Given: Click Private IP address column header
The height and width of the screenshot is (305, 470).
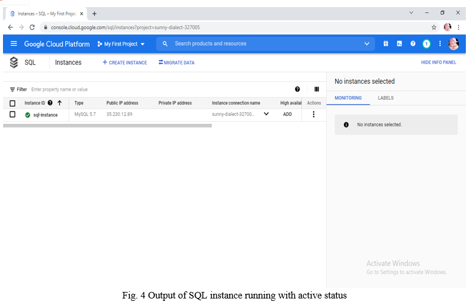Looking at the screenshot, I should pos(175,103).
